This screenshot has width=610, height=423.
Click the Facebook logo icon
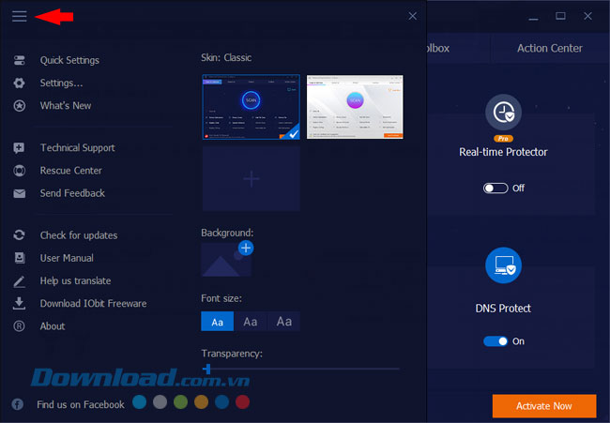(17, 404)
